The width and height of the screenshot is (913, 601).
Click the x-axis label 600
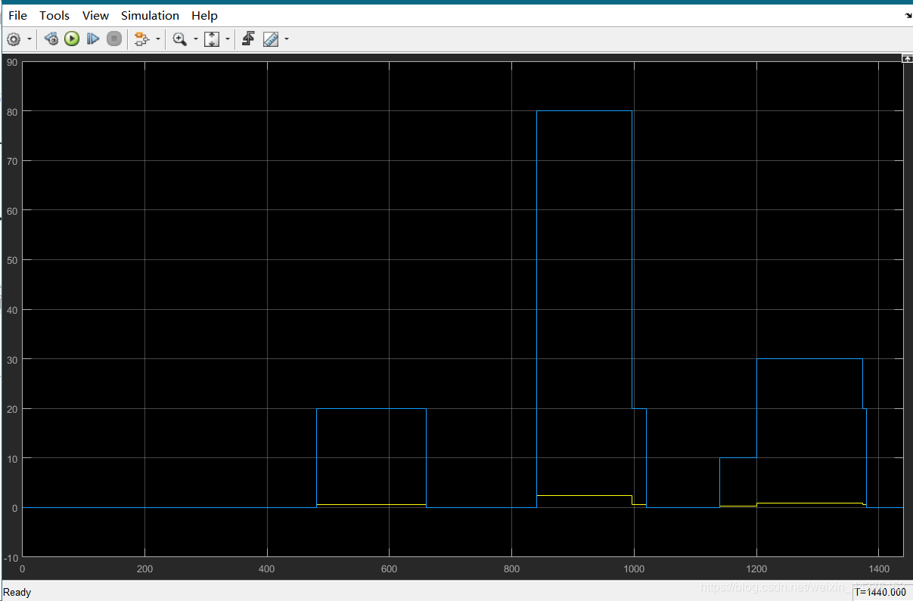(x=389, y=569)
